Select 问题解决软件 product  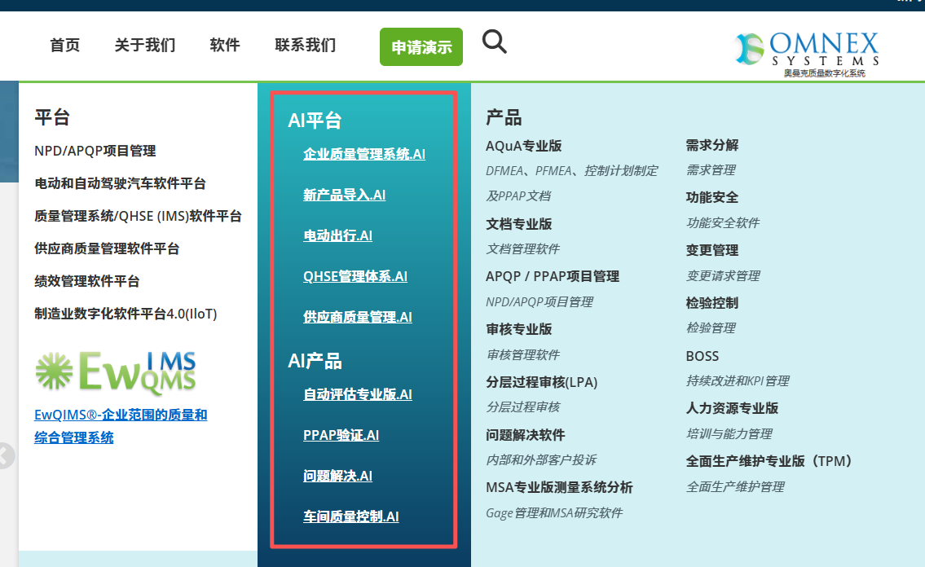pyautogui.click(x=526, y=435)
